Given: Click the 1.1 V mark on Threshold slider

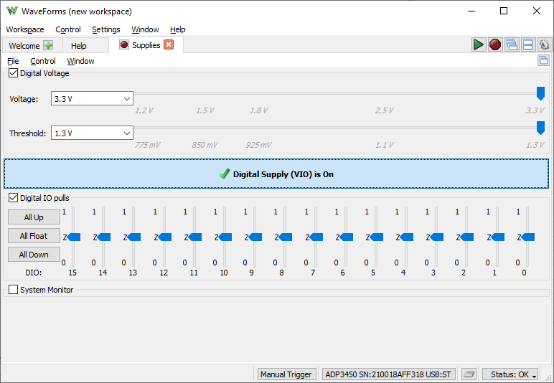Looking at the screenshot, I should (384, 145).
